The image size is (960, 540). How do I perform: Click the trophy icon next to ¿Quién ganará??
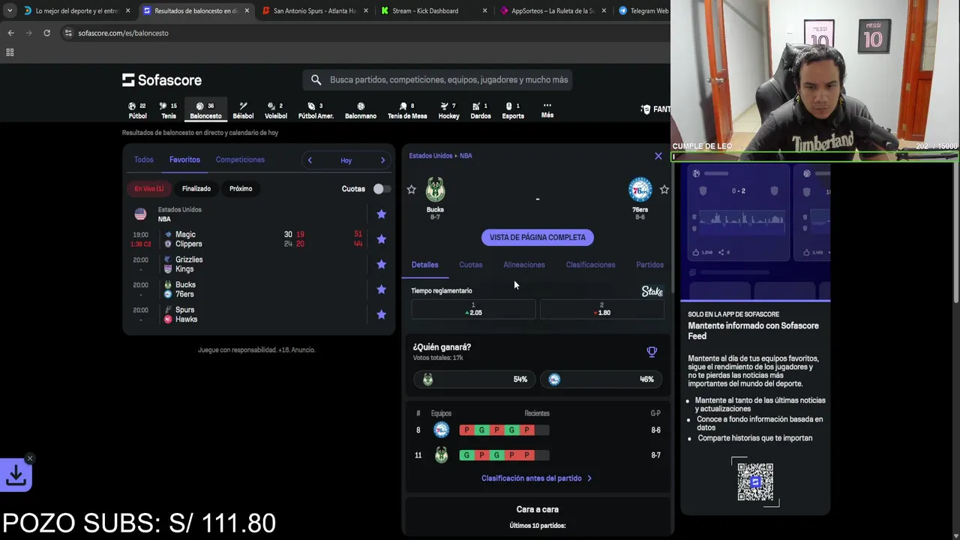(652, 352)
